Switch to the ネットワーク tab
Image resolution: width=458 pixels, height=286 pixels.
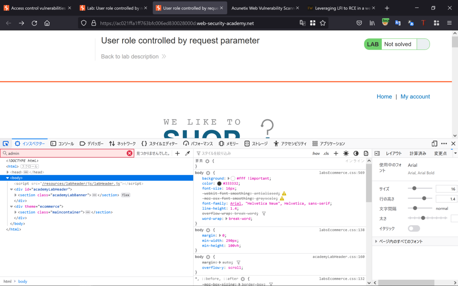tap(123, 144)
